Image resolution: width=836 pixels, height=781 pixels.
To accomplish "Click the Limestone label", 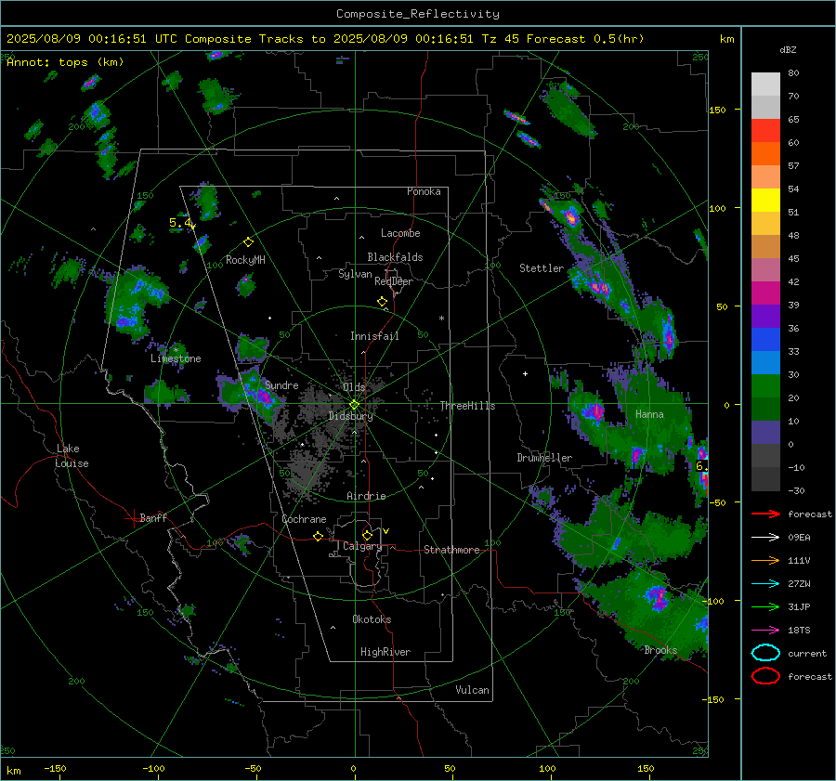I will 176,358.
